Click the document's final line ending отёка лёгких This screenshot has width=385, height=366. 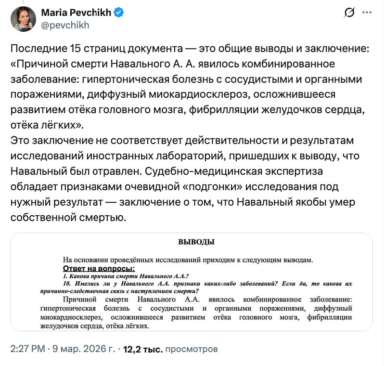95,326
